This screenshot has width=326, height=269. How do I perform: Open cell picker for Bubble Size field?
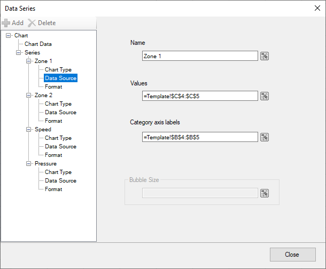pos(265,193)
